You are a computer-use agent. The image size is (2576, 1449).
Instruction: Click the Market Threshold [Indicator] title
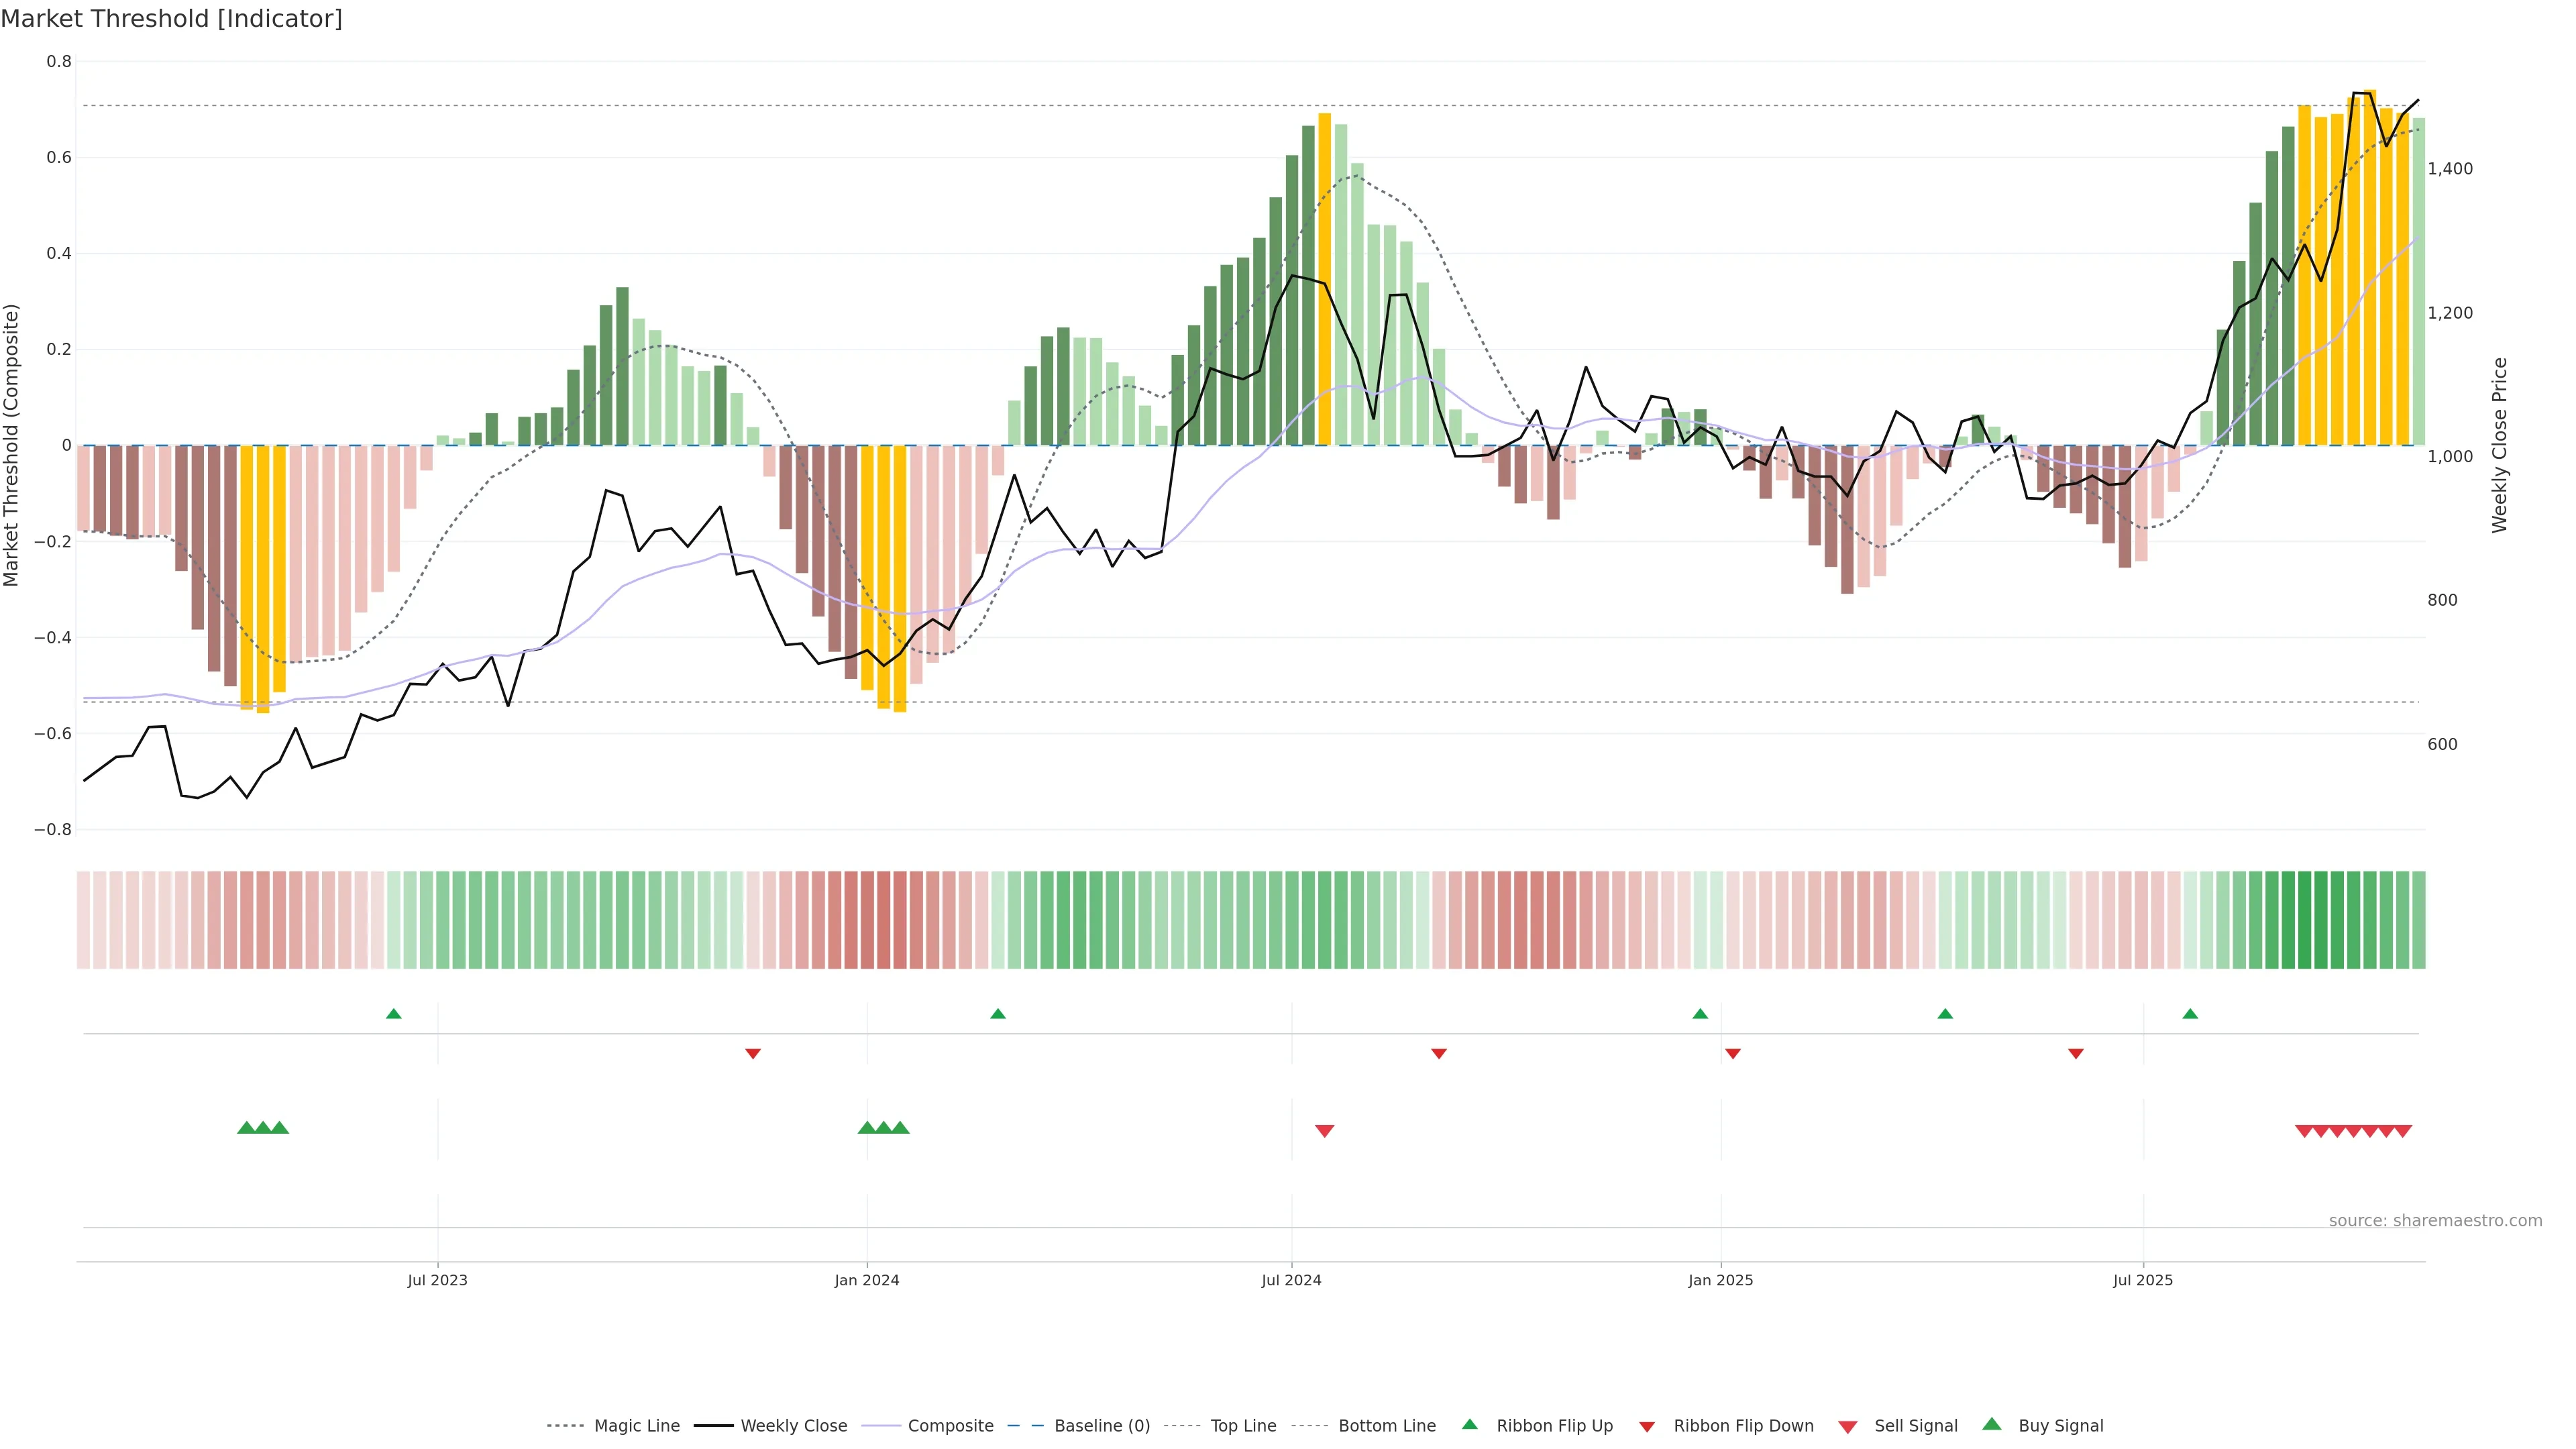coord(171,19)
